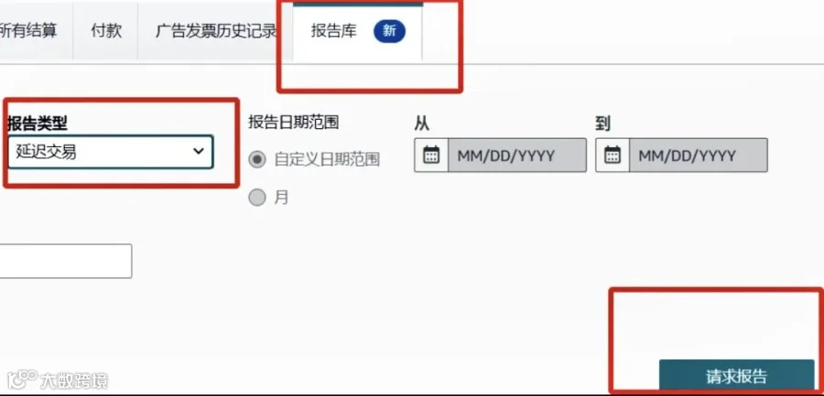The height and width of the screenshot is (396, 824).
Task: Click the 报告类型 heading label
Action: click(x=38, y=123)
